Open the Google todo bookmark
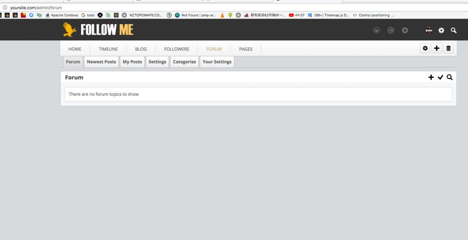 click(88, 15)
